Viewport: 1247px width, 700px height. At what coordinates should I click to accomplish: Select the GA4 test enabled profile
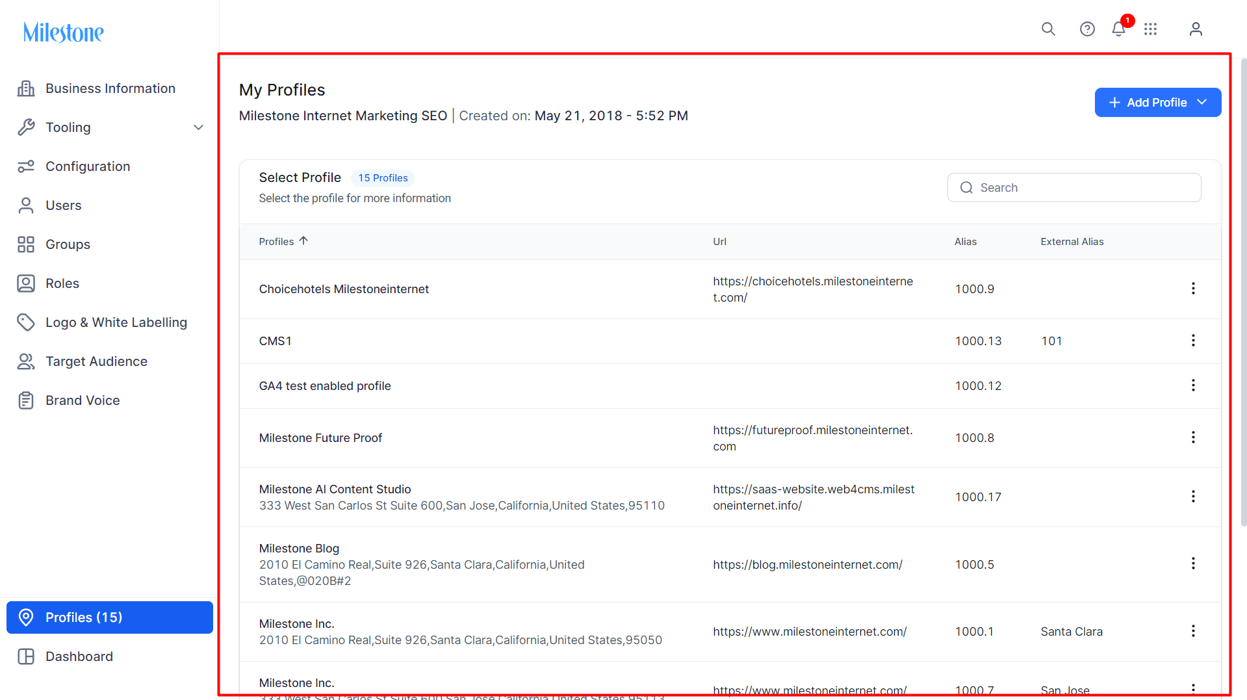(325, 386)
